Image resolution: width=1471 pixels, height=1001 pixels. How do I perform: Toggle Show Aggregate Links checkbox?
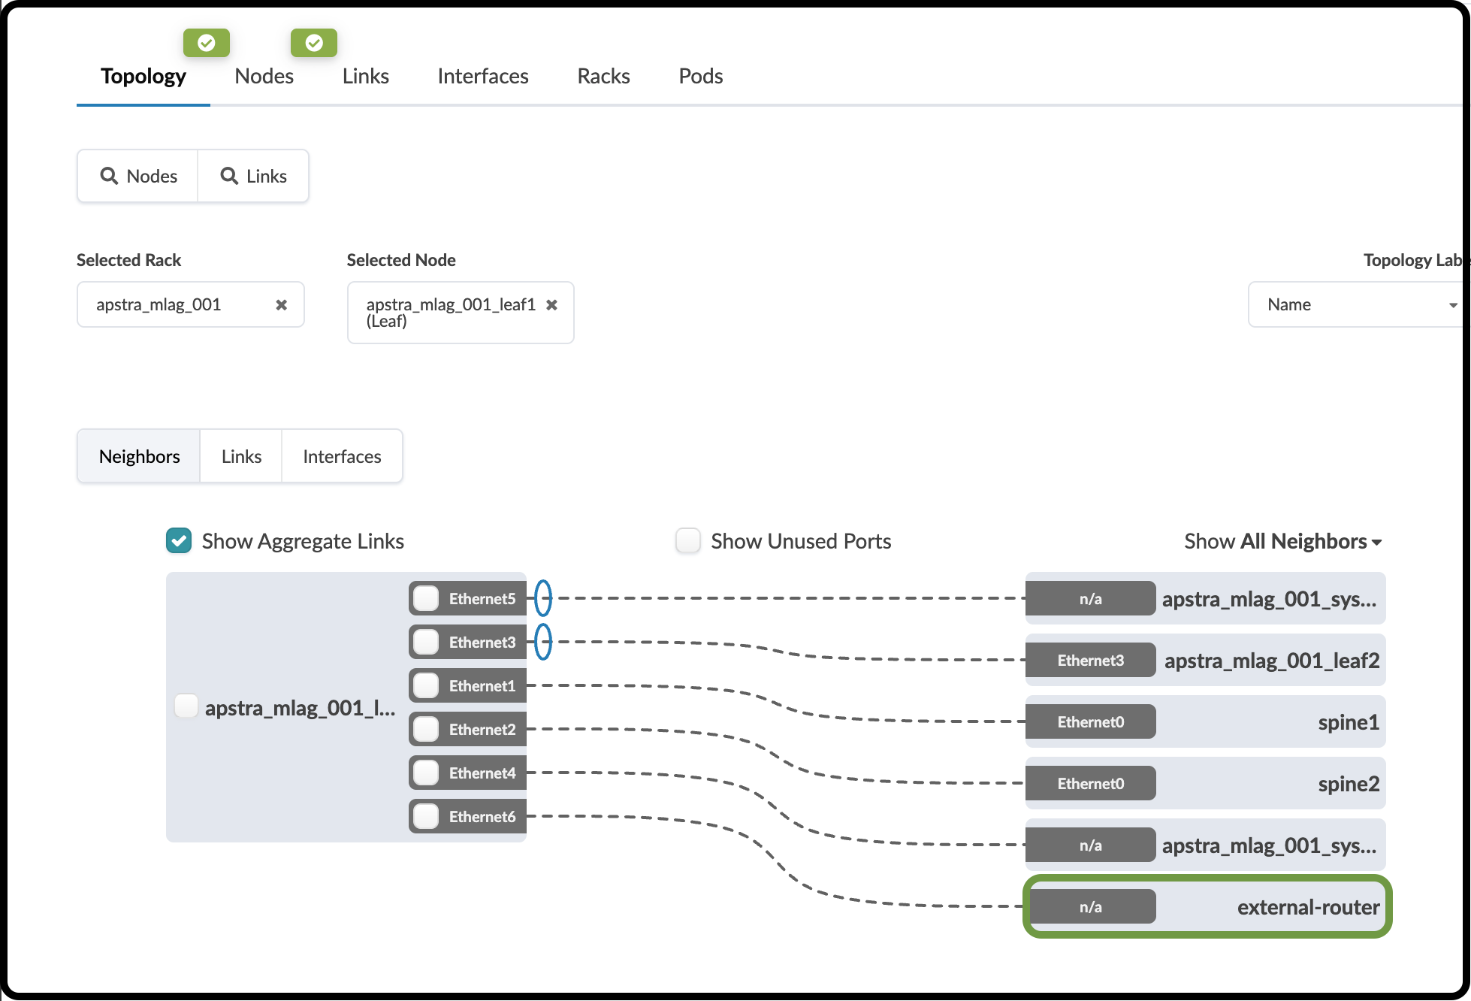[179, 540]
